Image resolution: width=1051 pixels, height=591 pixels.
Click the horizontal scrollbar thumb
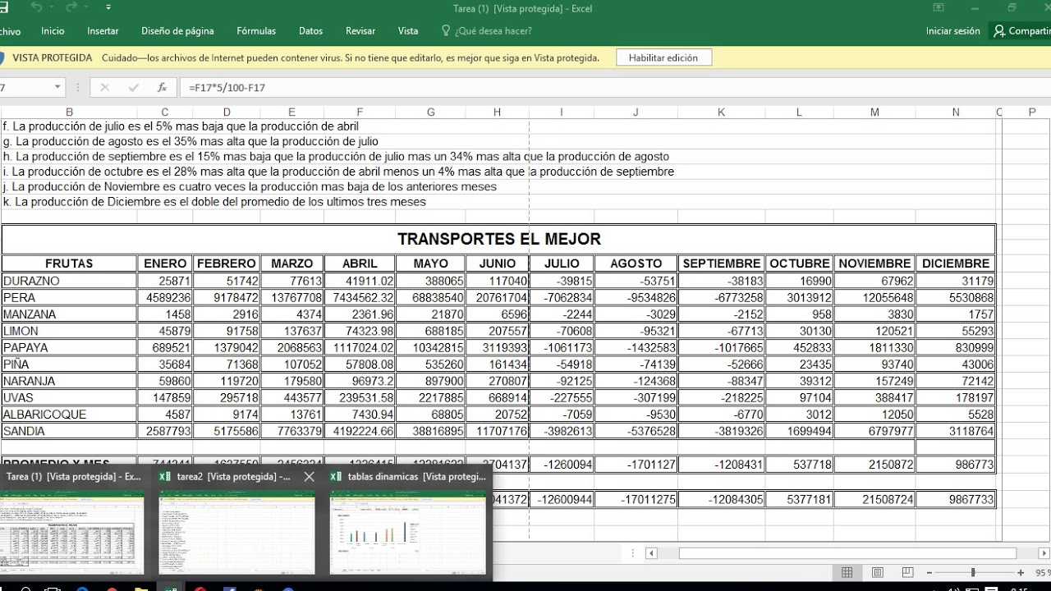pyautogui.click(x=847, y=553)
